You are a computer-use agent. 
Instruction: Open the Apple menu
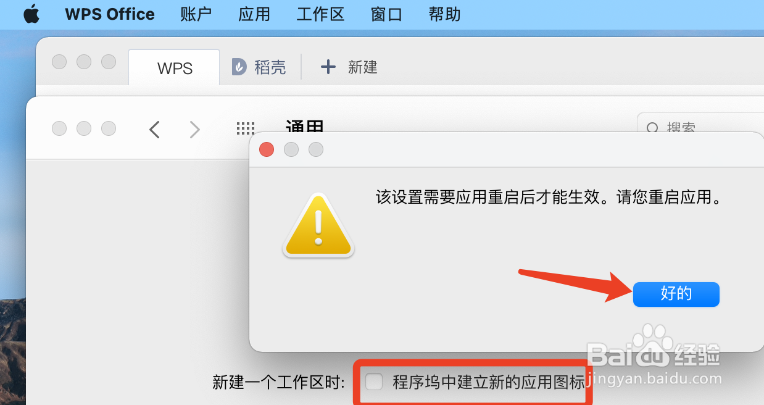click(31, 14)
